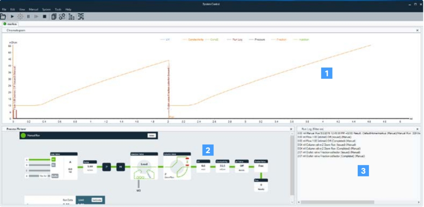This screenshot has height=207, width=424.
Task: Close the Run Log panel
Action: point(417,129)
